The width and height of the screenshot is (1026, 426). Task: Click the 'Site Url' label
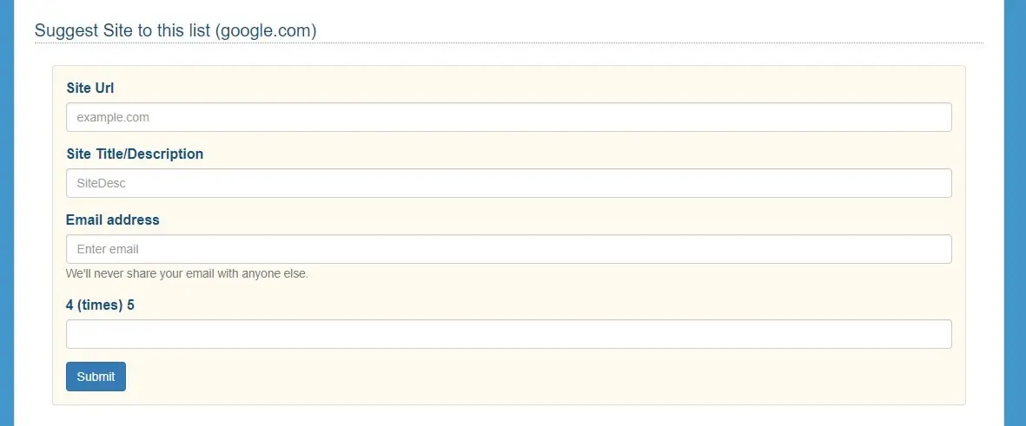[90, 88]
